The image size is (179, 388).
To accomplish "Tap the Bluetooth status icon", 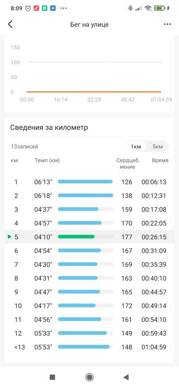I will pyautogui.click(x=130, y=8).
